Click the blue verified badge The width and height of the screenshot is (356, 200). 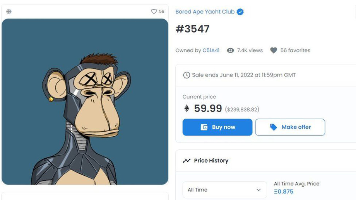[240, 12]
